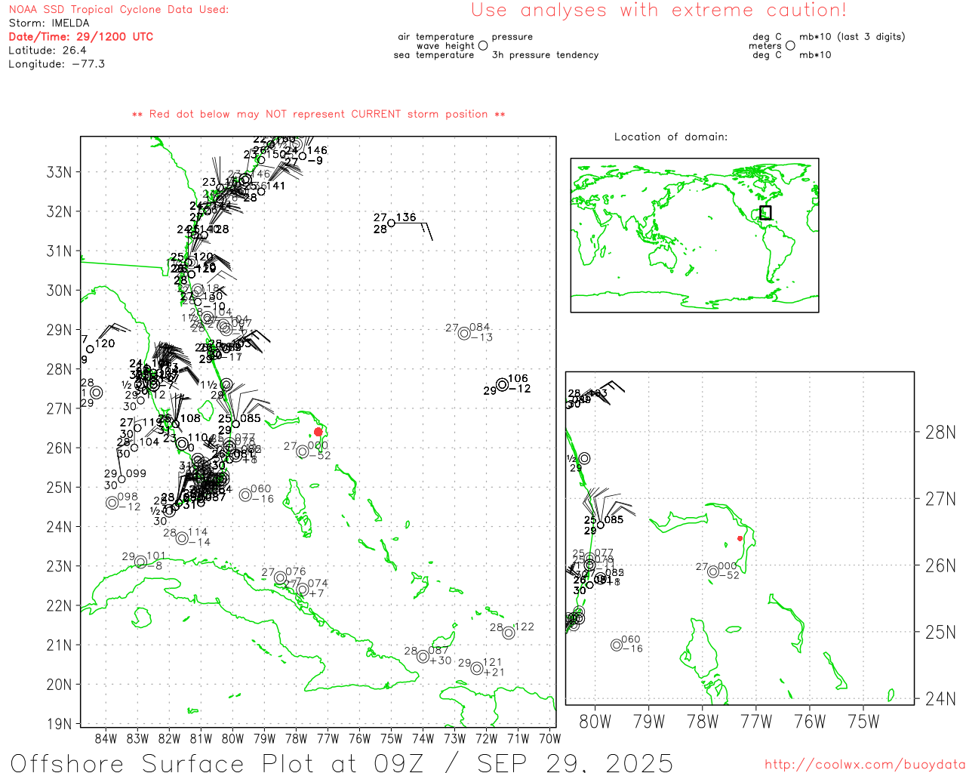Select the 'Longitude: -77.3' text
Viewport: 966px width, 773px height.
pyautogui.click(x=57, y=64)
